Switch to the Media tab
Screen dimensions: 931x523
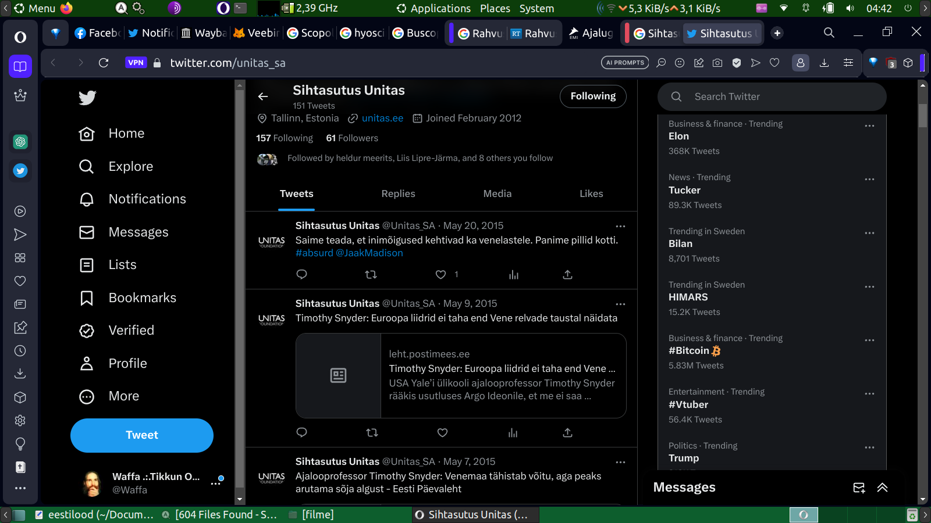(x=498, y=194)
